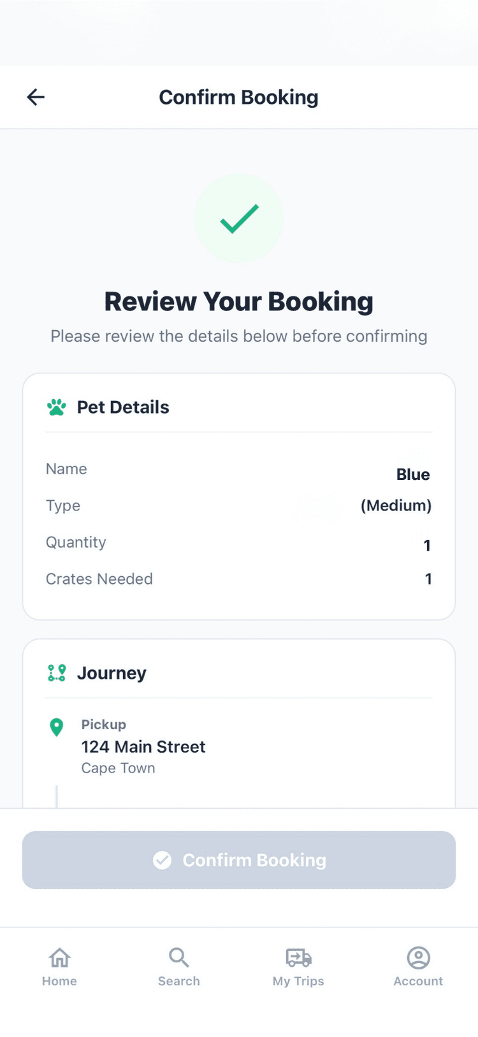This screenshot has height=1037, width=478.
Task: Tap the back arrow icon
Action: click(36, 97)
